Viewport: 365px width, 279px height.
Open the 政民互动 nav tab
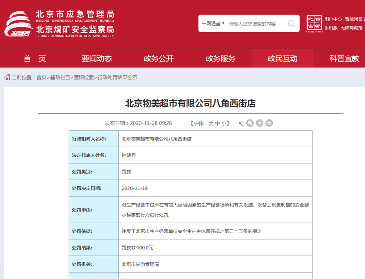point(282,58)
